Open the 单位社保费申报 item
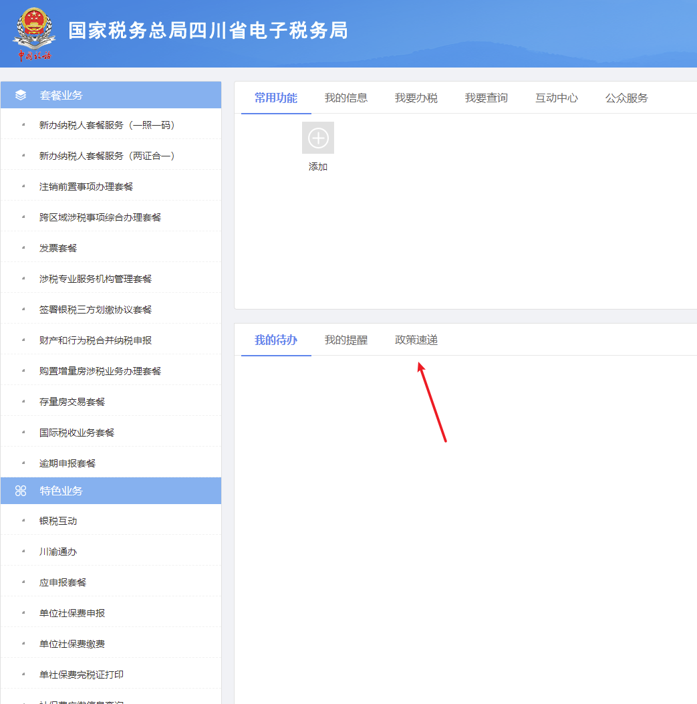This screenshot has width=697, height=704. pos(111,613)
